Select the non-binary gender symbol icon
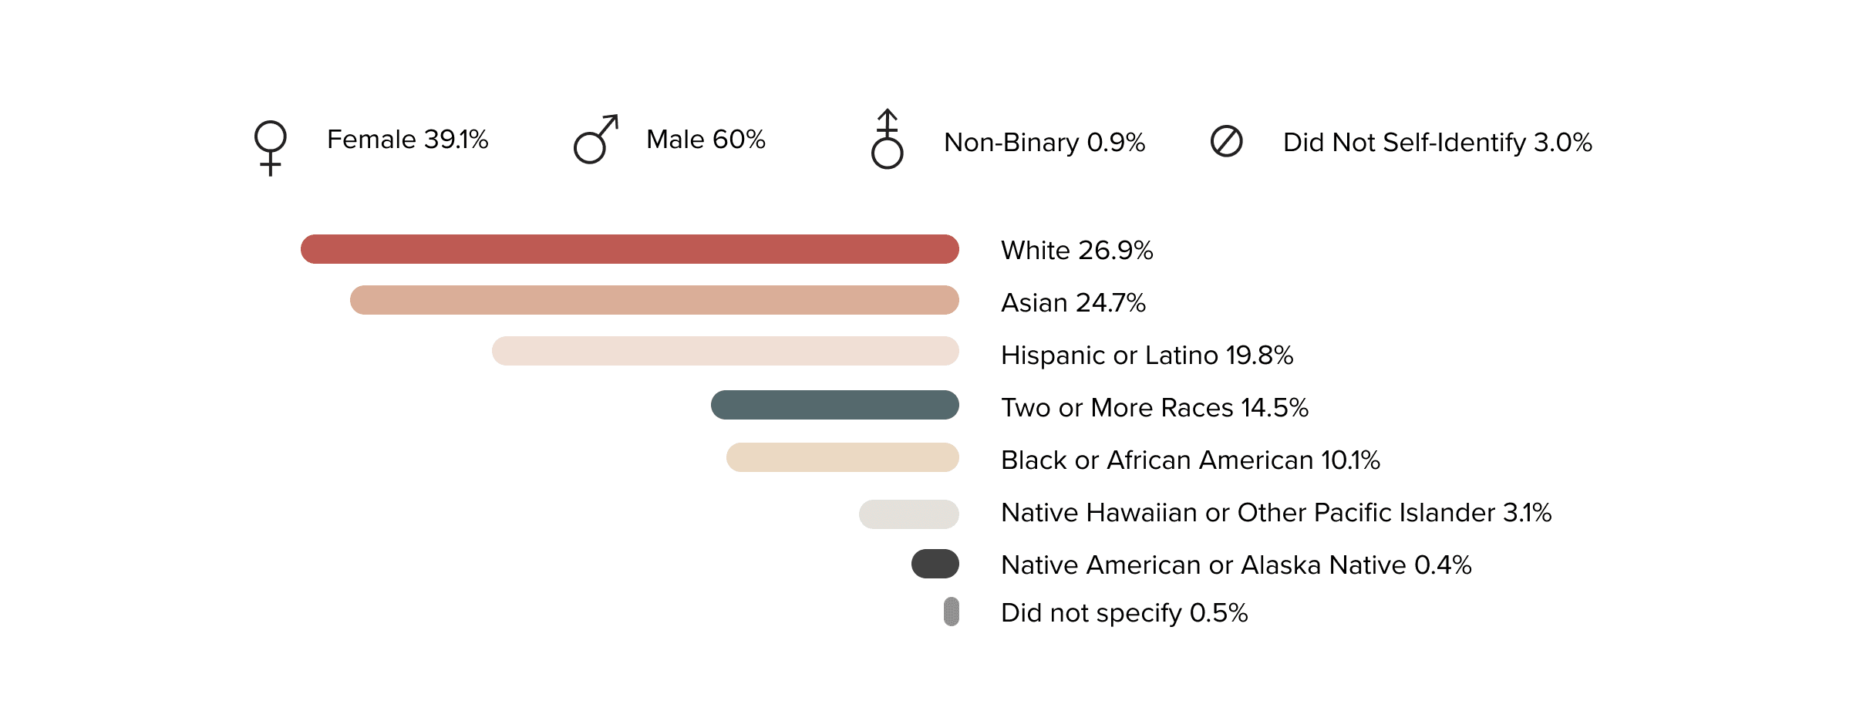 click(887, 140)
